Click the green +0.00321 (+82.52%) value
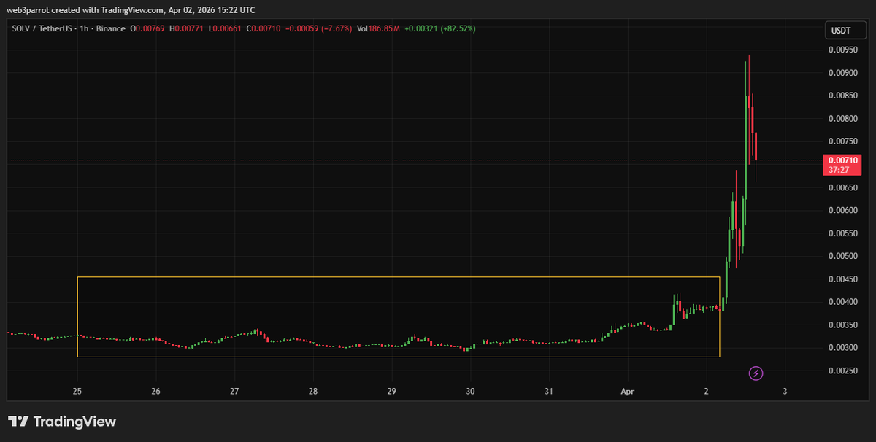 click(x=439, y=28)
